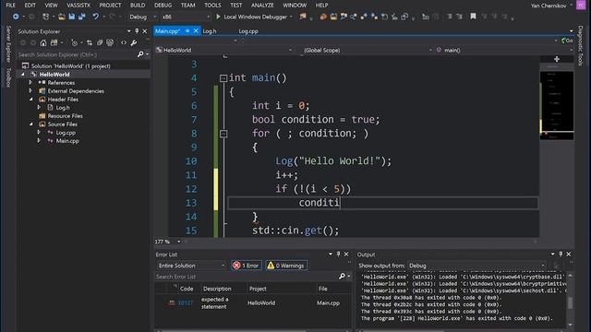Switch to the Log.cpp tab
591x332 pixels.
[248, 31]
